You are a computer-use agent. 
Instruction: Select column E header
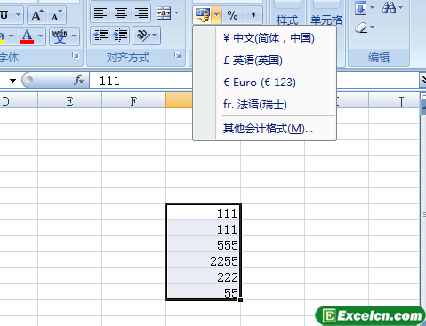69,101
